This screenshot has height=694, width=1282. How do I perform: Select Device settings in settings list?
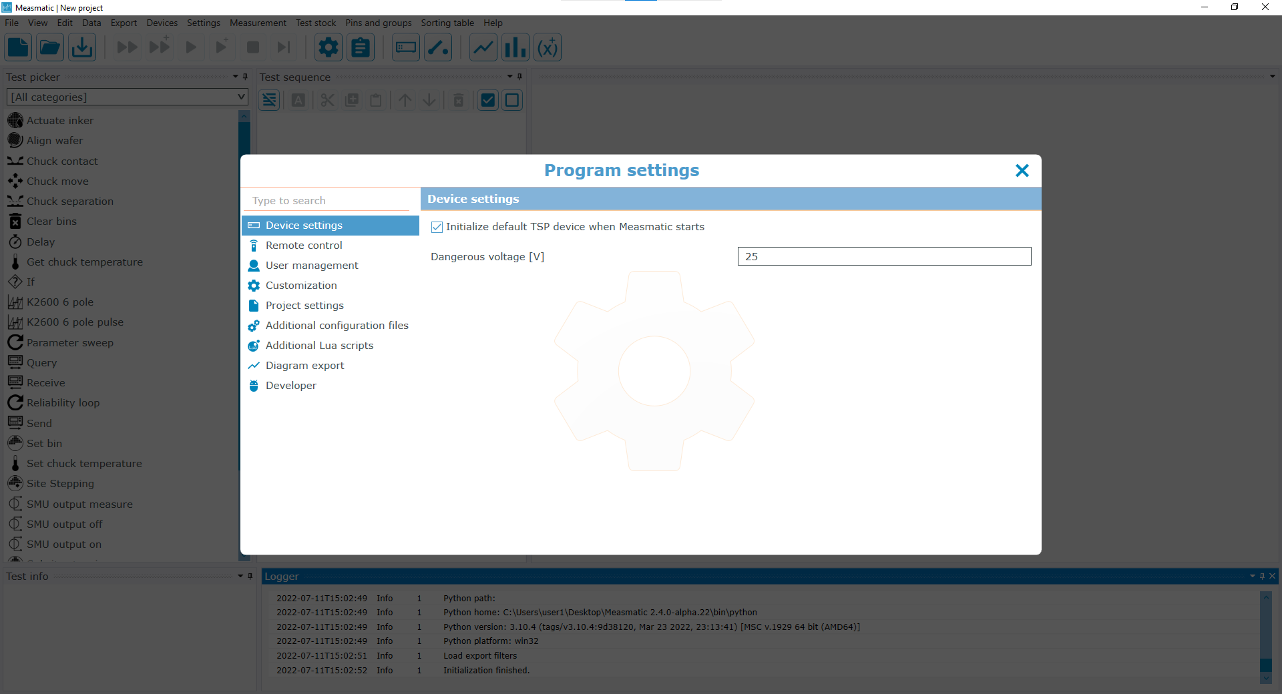(331, 226)
